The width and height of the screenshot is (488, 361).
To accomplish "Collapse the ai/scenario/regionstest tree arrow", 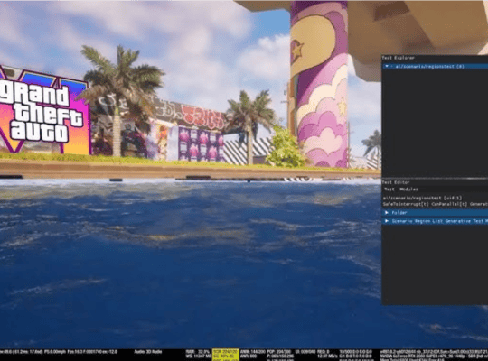I will pos(387,66).
